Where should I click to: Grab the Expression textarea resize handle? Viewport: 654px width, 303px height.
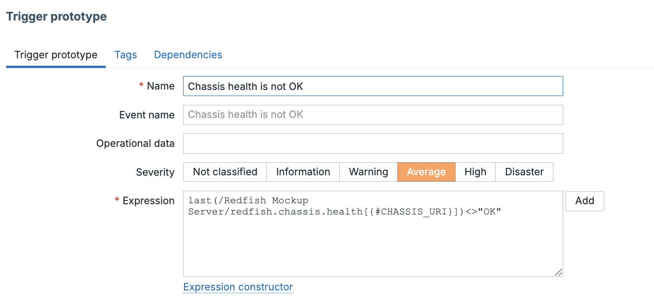558,272
